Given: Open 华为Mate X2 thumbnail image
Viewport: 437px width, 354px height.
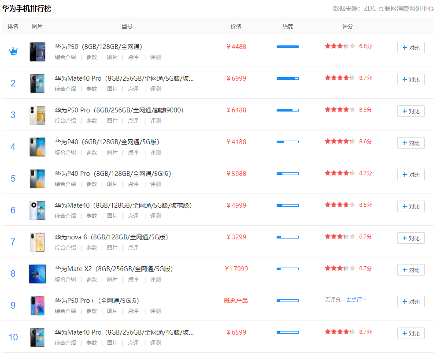Looking at the screenshot, I should [x=37, y=274].
